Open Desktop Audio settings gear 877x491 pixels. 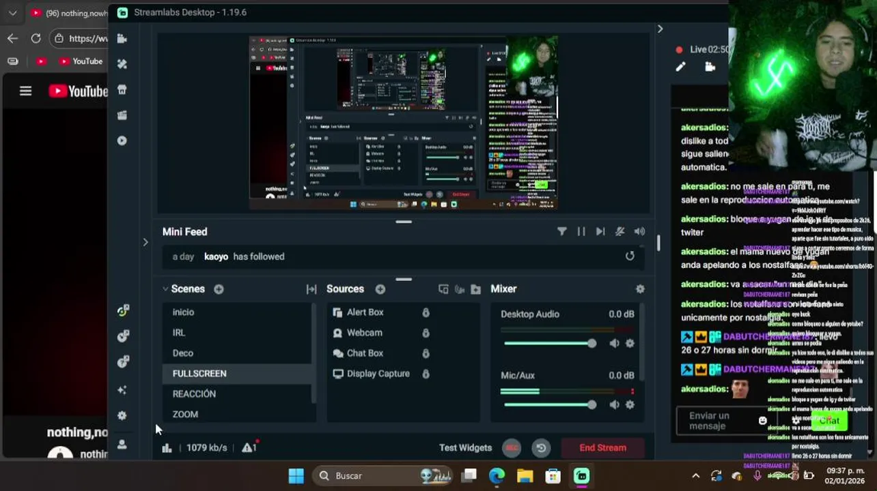tap(630, 343)
